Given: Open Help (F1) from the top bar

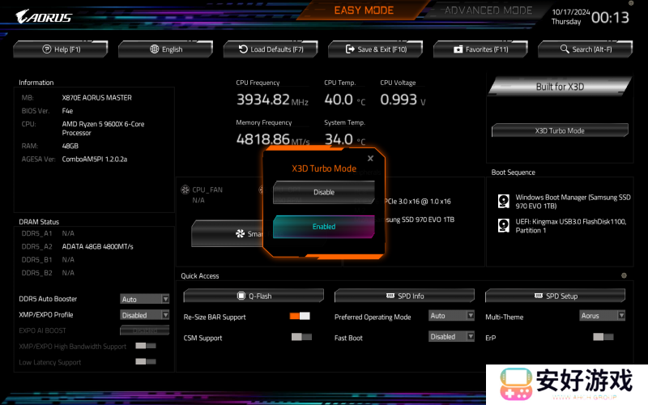Looking at the screenshot, I should pos(62,49).
